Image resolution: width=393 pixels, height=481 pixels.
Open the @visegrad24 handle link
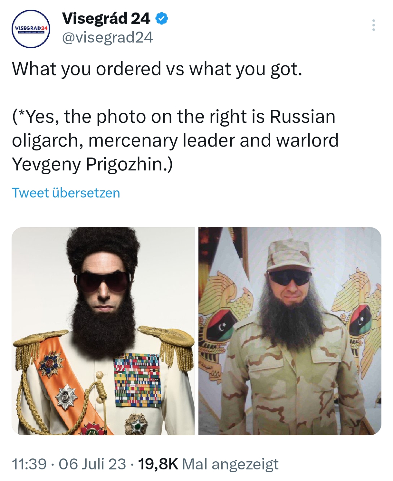coord(107,38)
